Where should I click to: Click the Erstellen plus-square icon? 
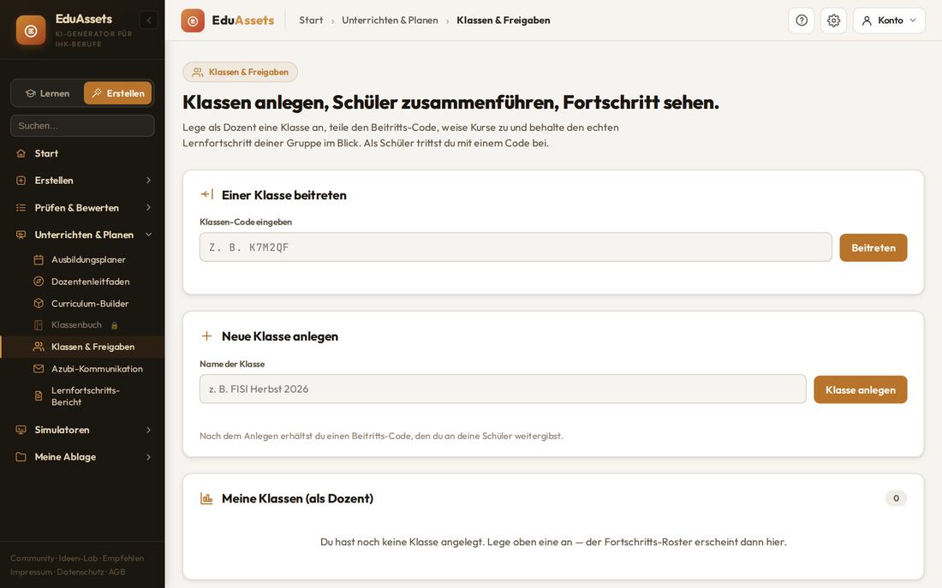[x=21, y=181]
